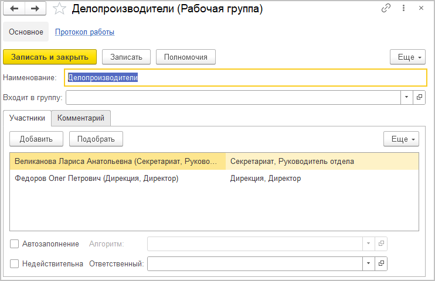This screenshot has height=281, width=435.
Task: Click the Полномочия button
Action: pos(186,57)
